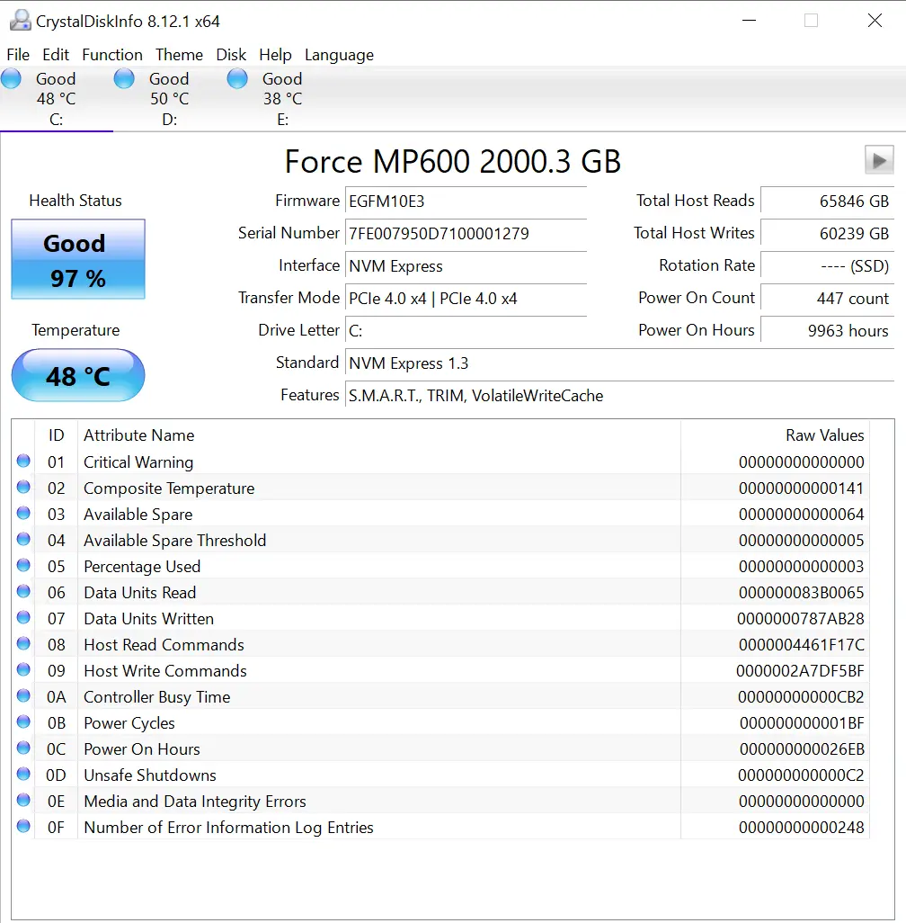This screenshot has width=906, height=923.
Task: Click the blue status orb for drive C:
Action: (x=11, y=78)
